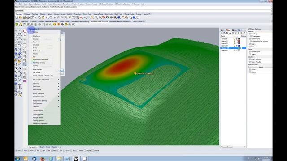This screenshot has width=287, height=161.
Task: Click the Save floppy disk icon
Action: click(x=24, y=17)
